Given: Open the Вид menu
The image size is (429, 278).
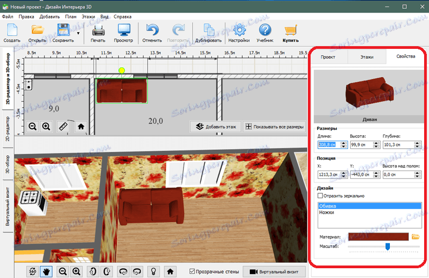Looking at the screenshot, I should pos(104,17).
